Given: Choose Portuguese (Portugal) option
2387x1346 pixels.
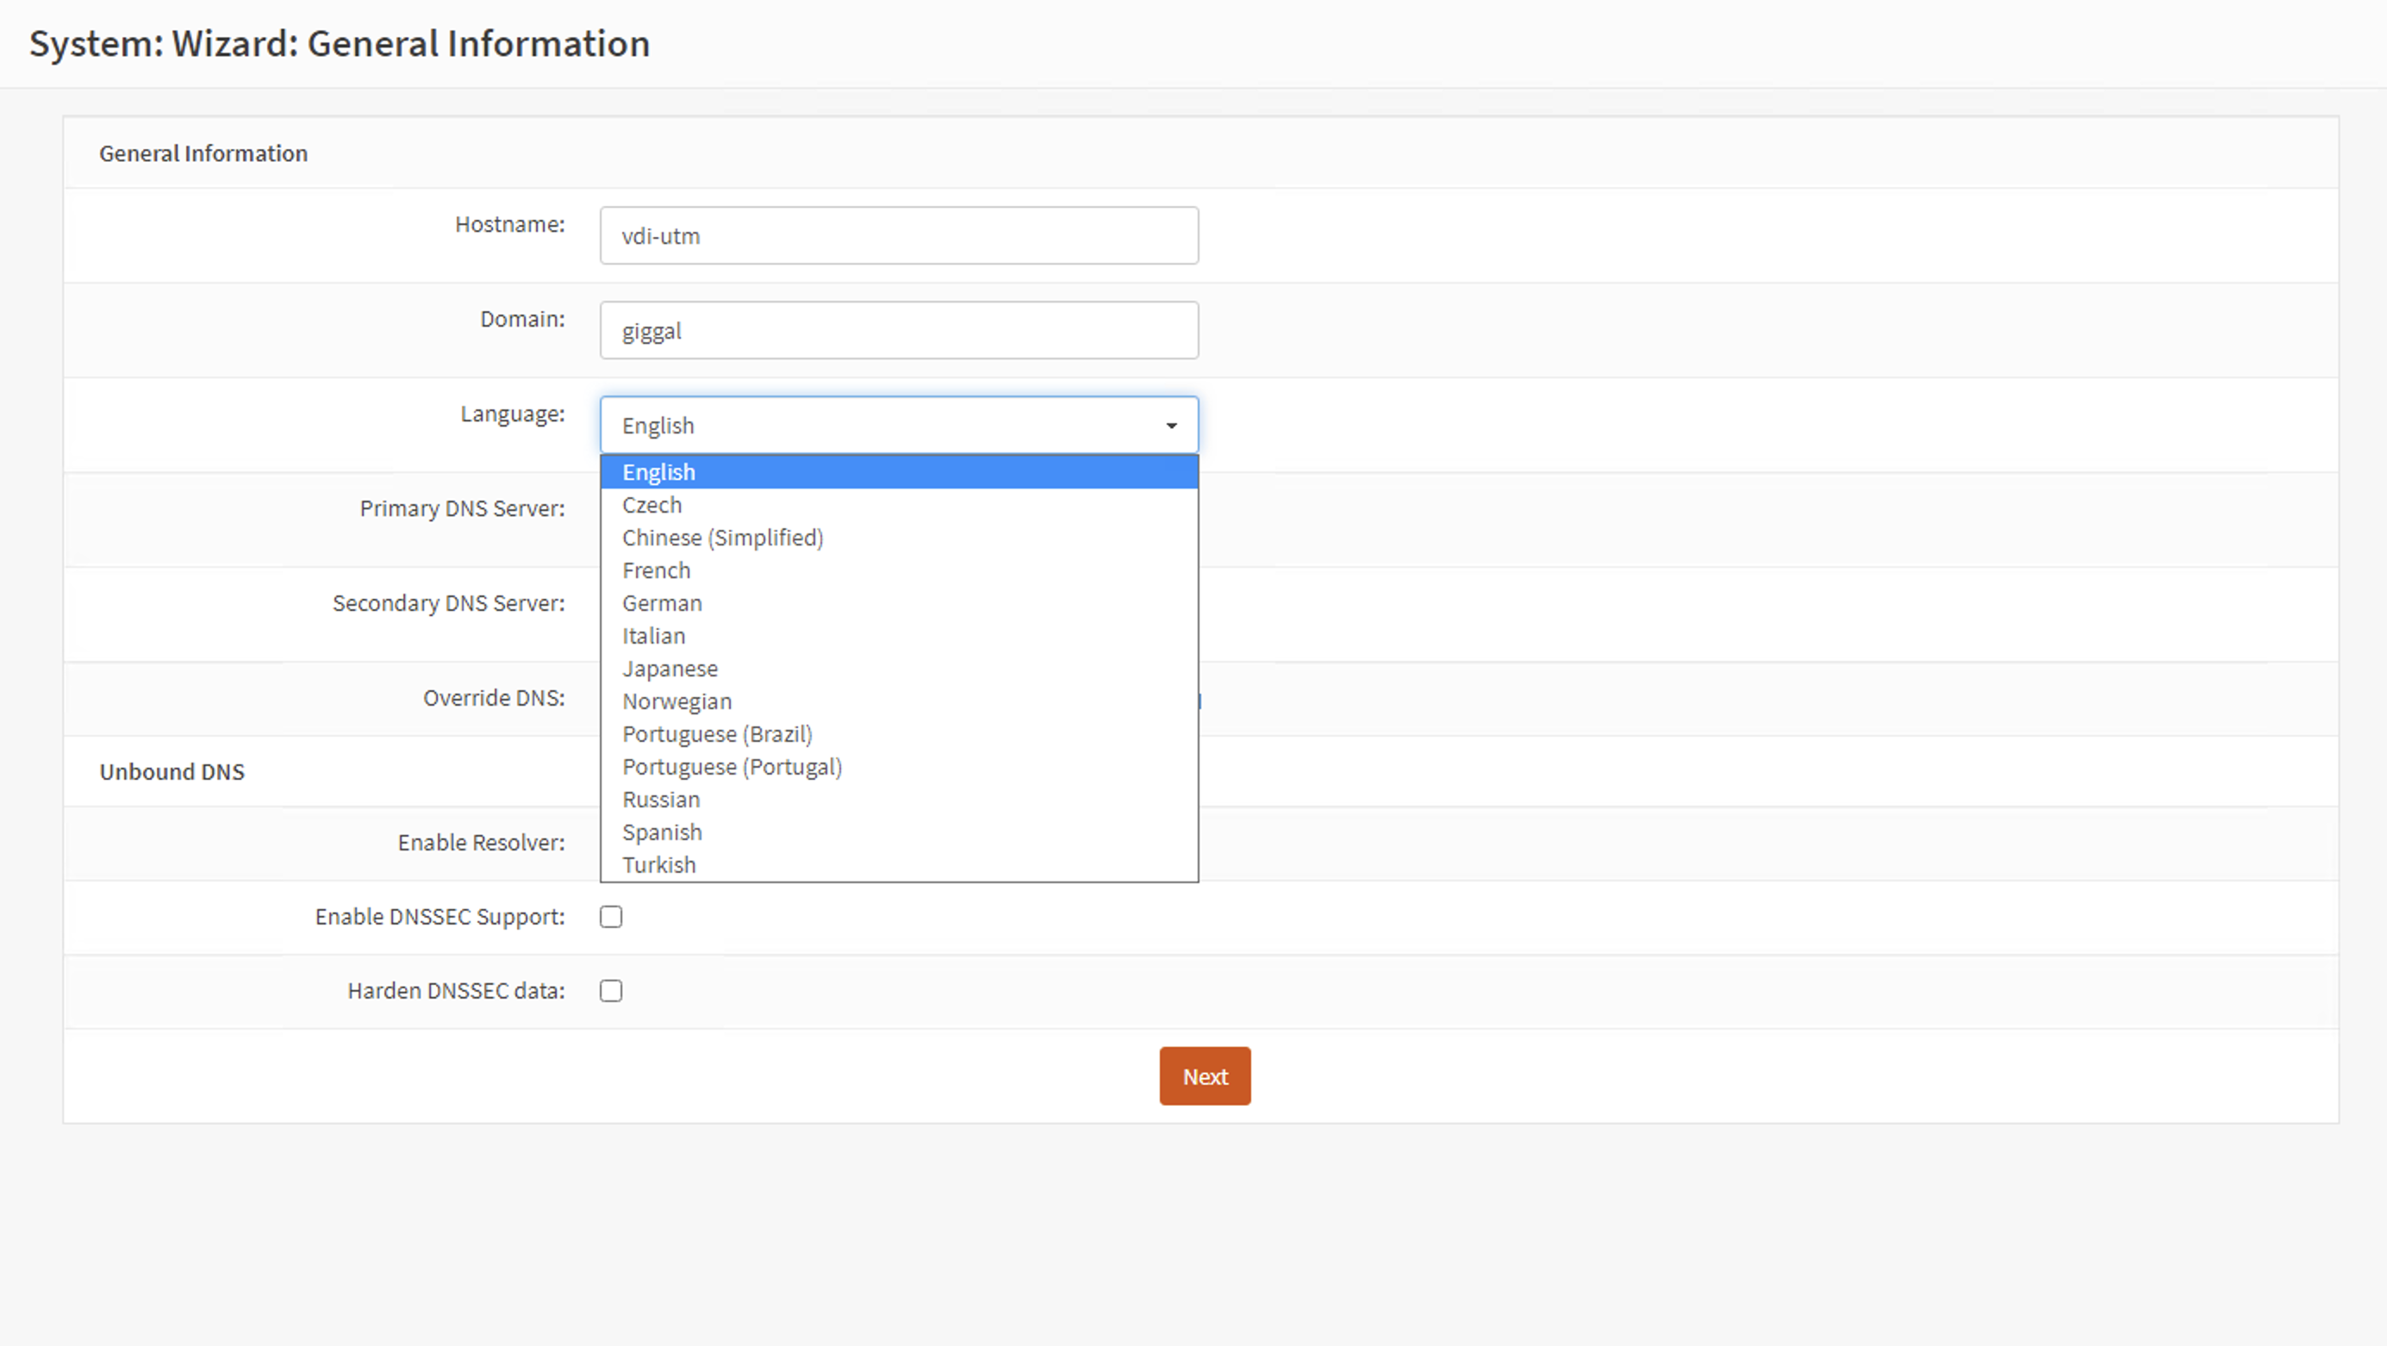Looking at the screenshot, I should pyautogui.click(x=732, y=767).
